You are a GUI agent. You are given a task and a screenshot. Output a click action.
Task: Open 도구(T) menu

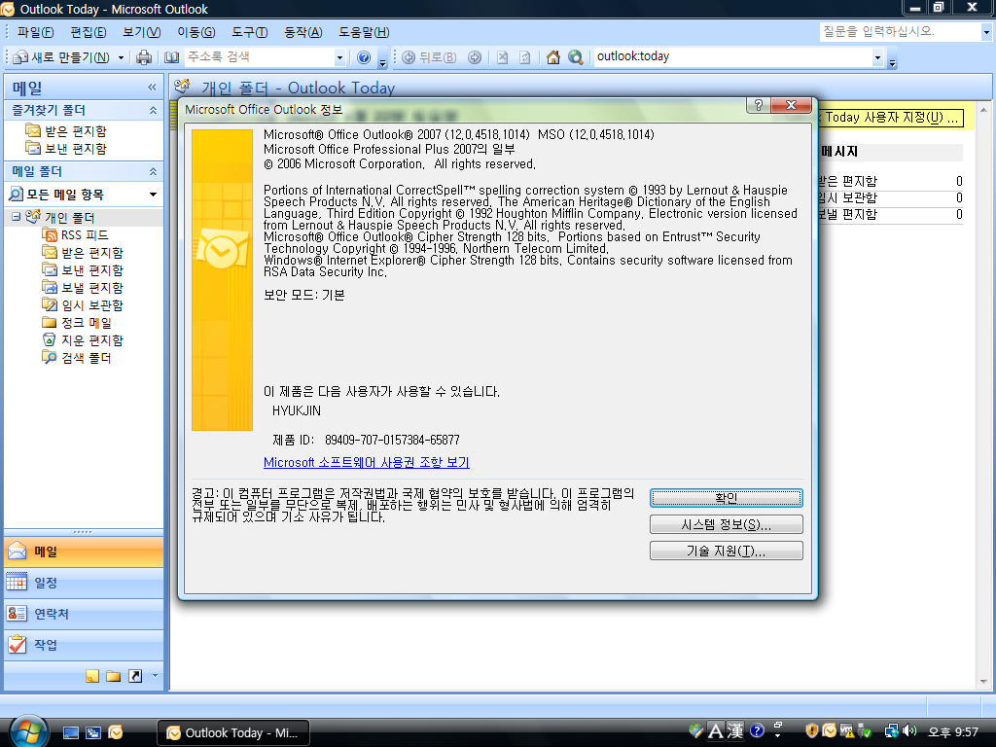coord(250,32)
